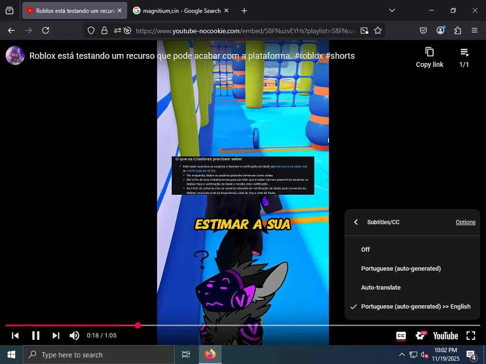This screenshot has height=364, width=486.
Task: Click Firefox icon in taskbar
Action: 210,355
